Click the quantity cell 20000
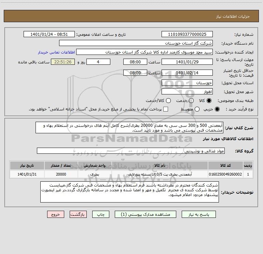This screenshot has height=254, width=263. (x=61, y=174)
